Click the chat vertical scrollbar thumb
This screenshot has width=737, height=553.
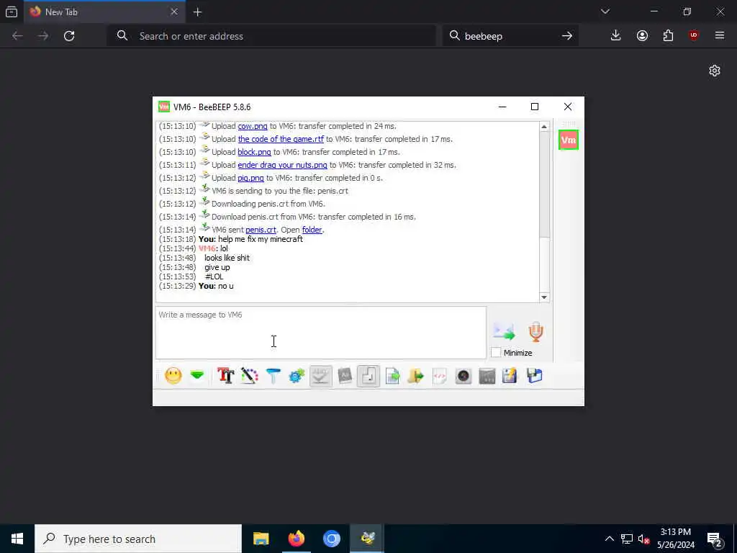544,184
